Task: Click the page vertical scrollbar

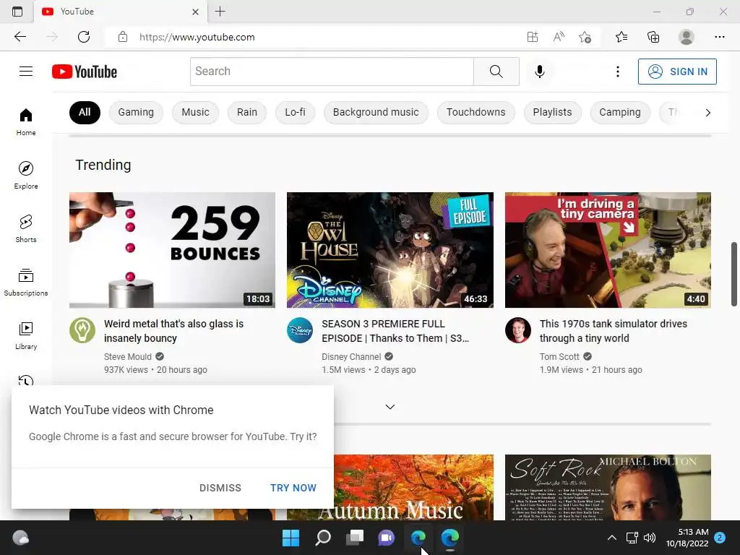Action: tap(734, 274)
